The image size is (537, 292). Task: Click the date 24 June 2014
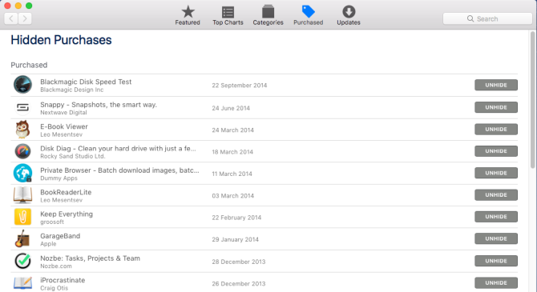click(231, 108)
